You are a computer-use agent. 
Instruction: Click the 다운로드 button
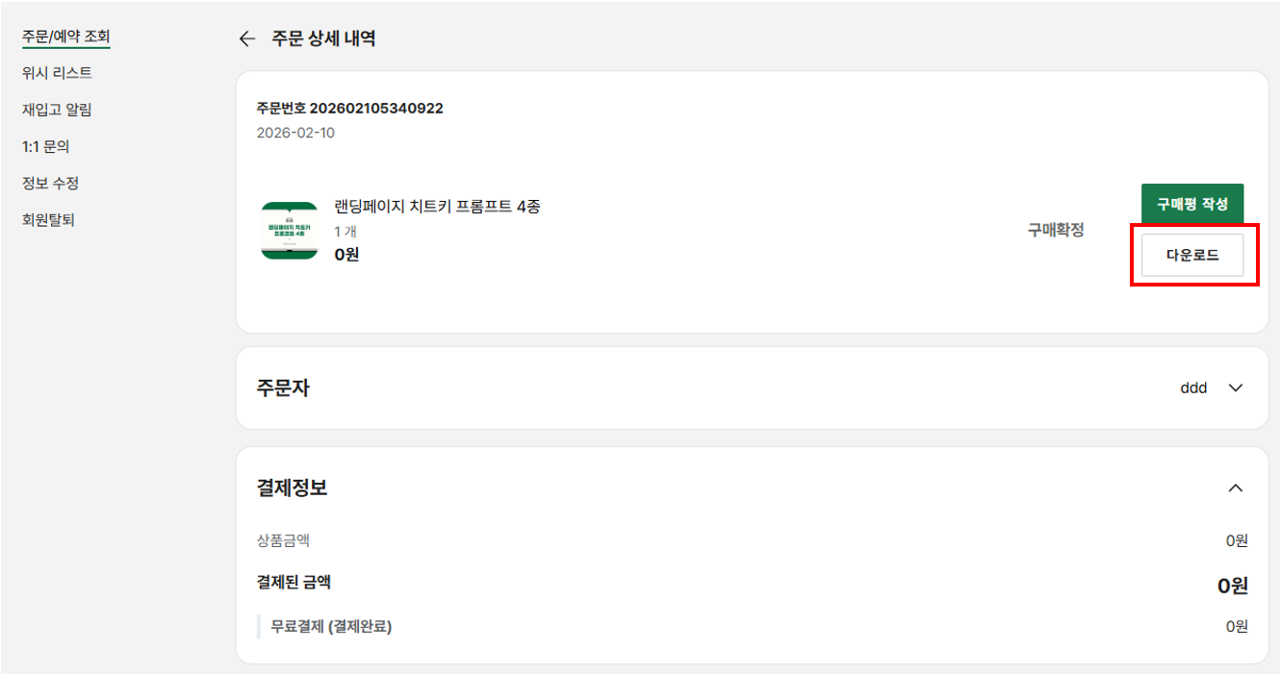click(1192, 256)
